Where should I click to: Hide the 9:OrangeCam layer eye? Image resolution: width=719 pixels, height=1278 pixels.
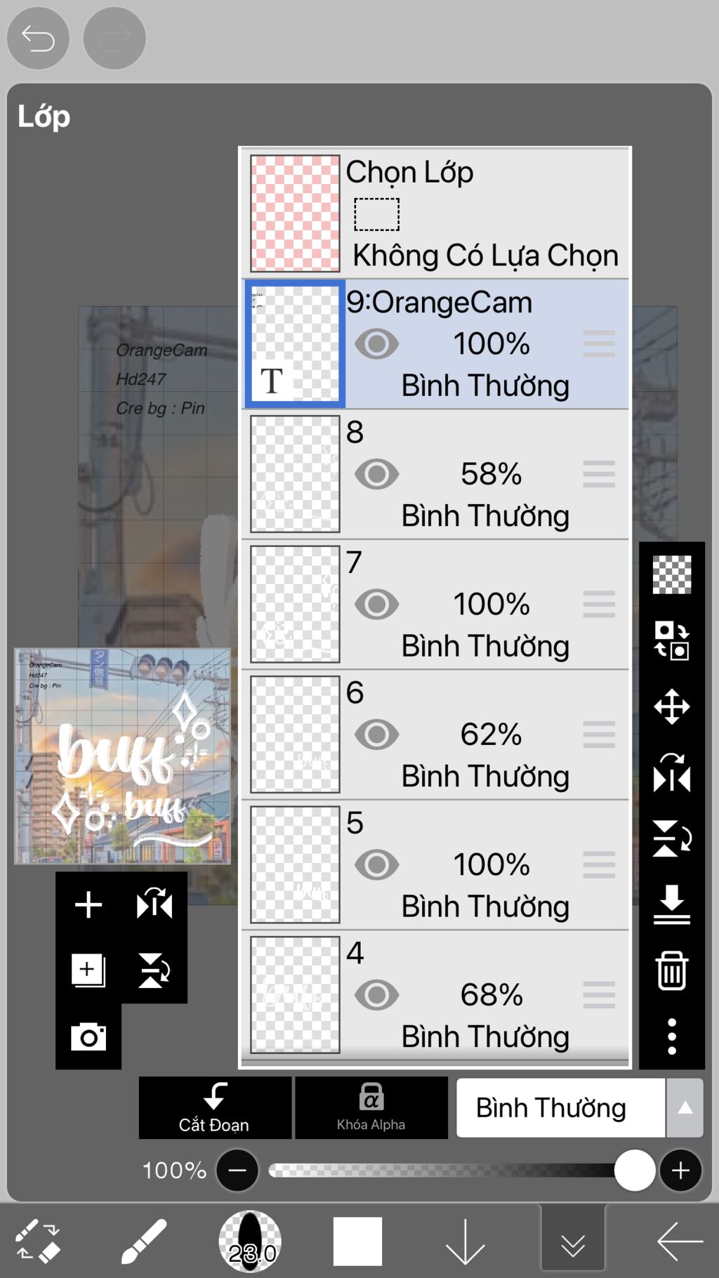pos(376,344)
